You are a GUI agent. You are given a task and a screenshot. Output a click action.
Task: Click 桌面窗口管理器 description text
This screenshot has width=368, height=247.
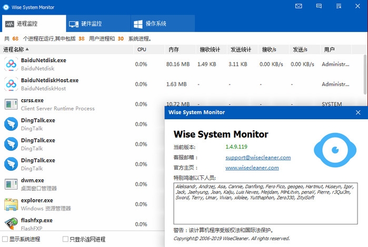[x=39, y=189]
